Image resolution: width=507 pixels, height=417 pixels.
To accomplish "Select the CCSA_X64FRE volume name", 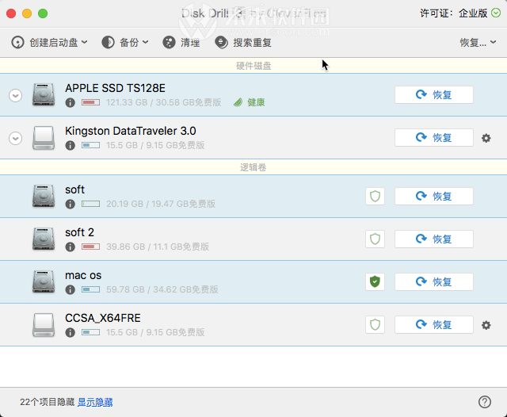I will [x=103, y=318].
